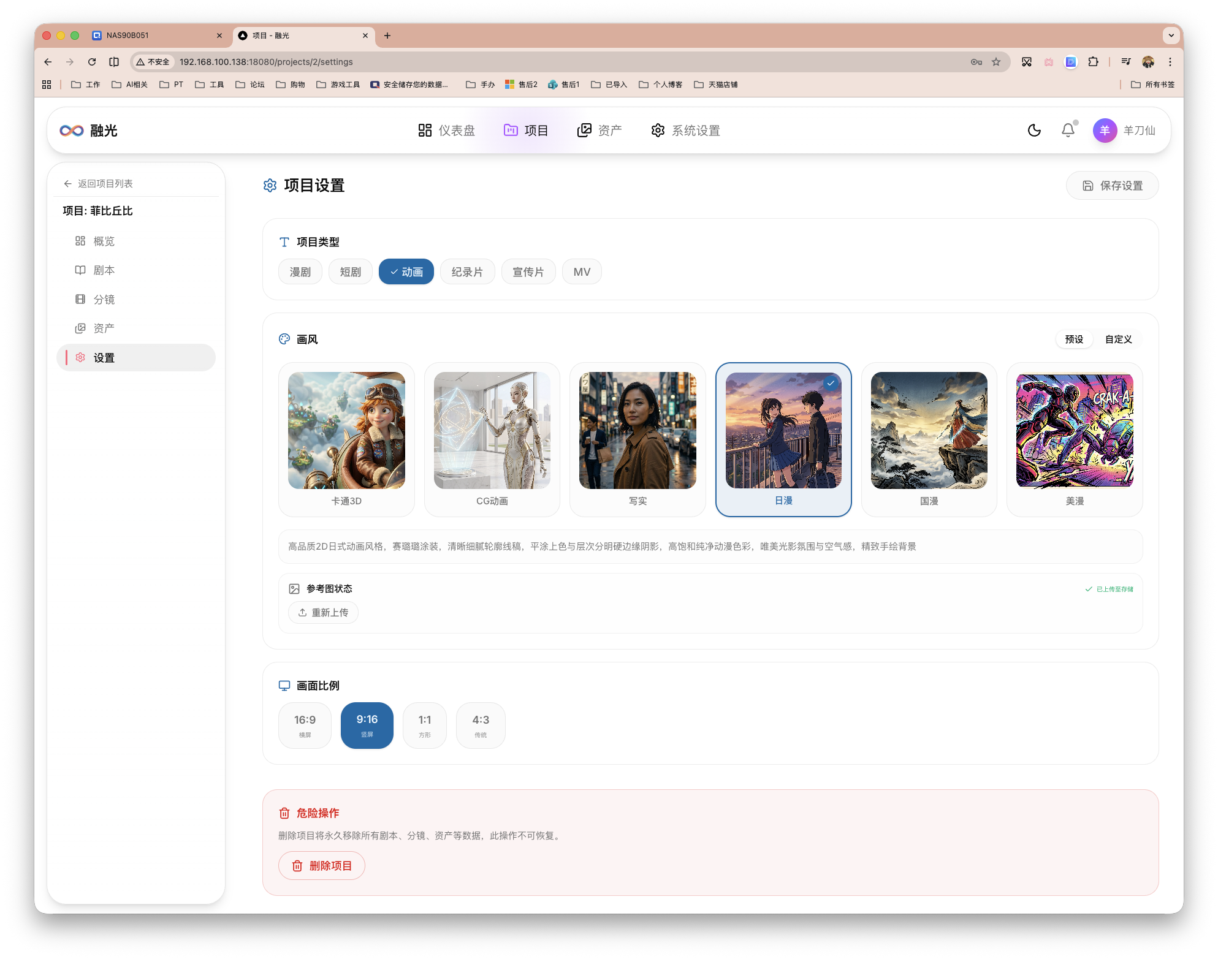Open 资产 top navigation tab

(x=599, y=131)
